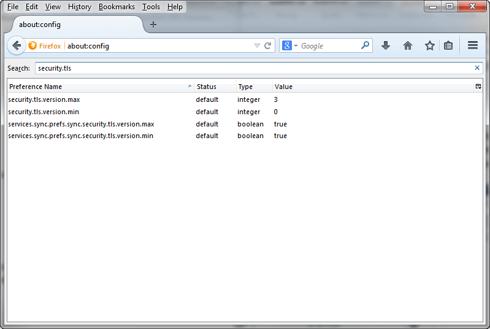The height and width of the screenshot is (329, 490).
Task: Sort by Status column header
Action: pos(215,87)
